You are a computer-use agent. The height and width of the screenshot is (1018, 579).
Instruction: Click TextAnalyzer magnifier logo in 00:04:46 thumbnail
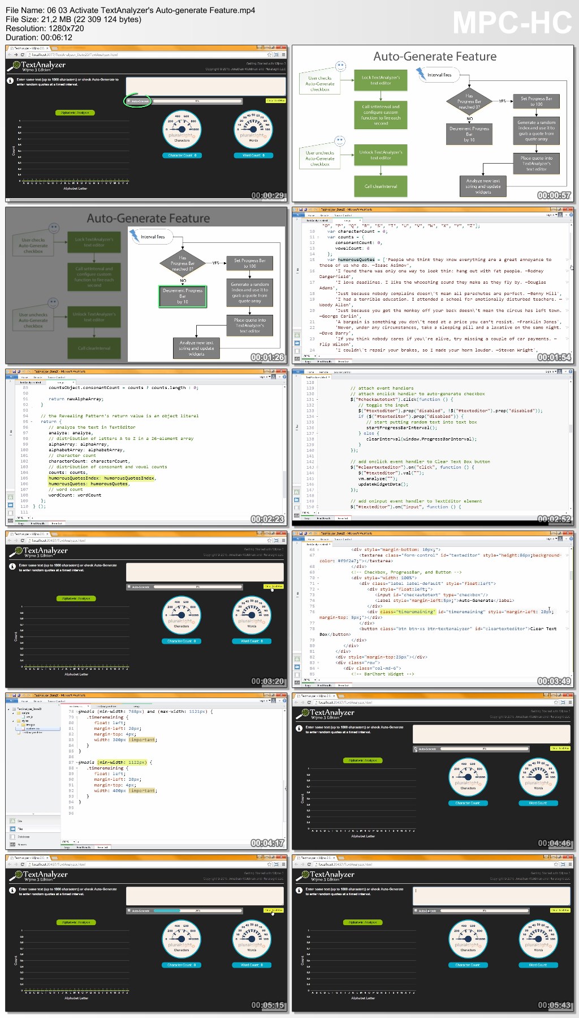pos(304,713)
